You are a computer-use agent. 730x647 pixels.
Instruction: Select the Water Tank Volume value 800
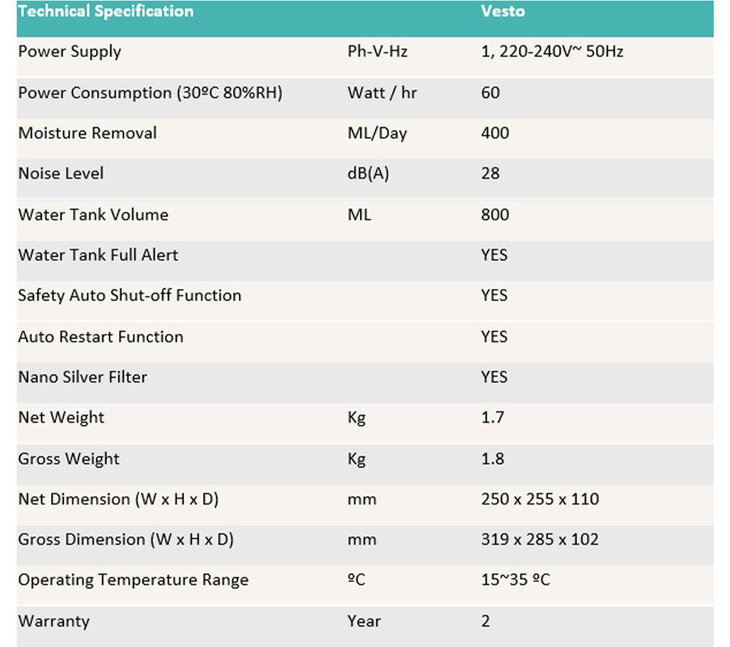point(495,214)
